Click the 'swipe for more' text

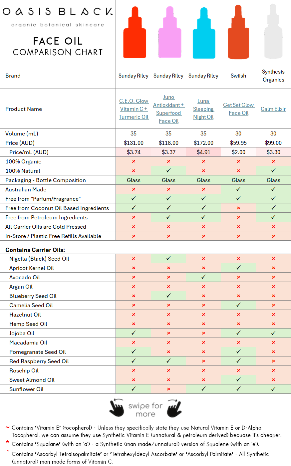pyautogui.click(x=145, y=410)
